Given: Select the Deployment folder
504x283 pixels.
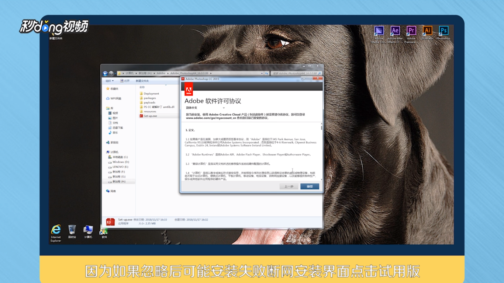Looking at the screenshot, I should click(x=149, y=94).
